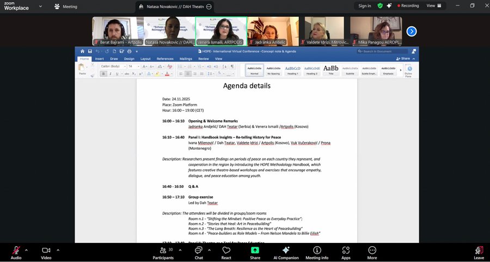Open the Meeting tab at the top
This screenshot has width=490, height=262.
(x=66, y=7)
